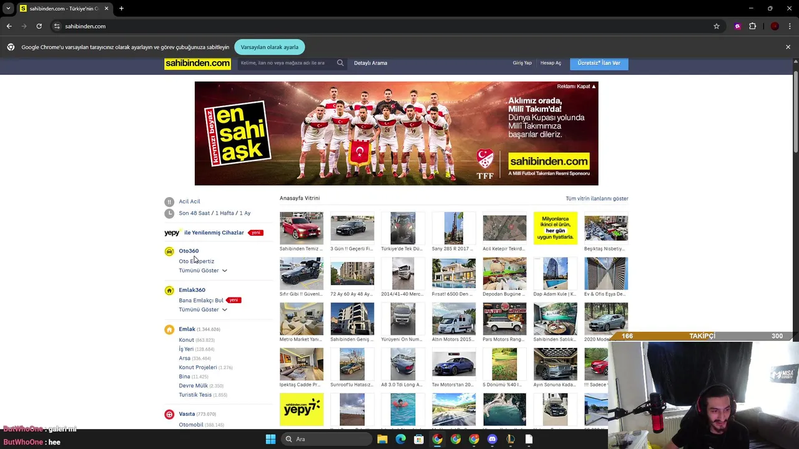Screen dimensions: 799x449
Task: Expand Tümünü Göster under Oto360
Action: (203, 271)
